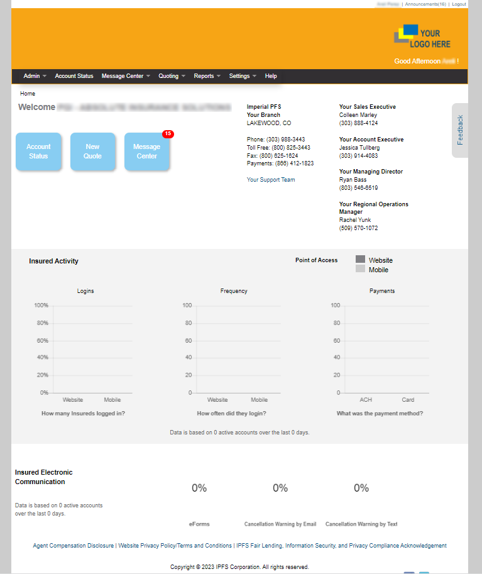This screenshot has height=574, width=482.
Task: Click the ACH label on Payments chart
Action: point(366,400)
